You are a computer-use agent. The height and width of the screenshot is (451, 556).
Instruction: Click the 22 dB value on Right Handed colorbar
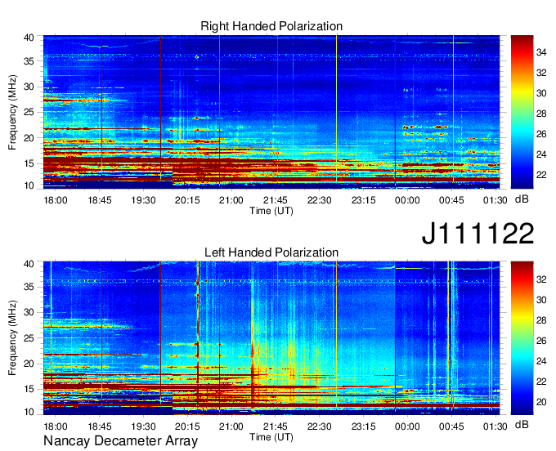(541, 175)
